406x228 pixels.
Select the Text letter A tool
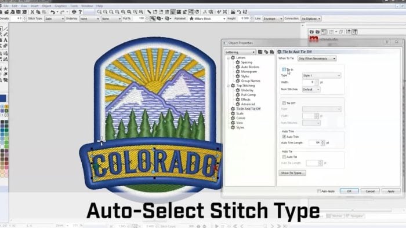click(x=5, y=40)
